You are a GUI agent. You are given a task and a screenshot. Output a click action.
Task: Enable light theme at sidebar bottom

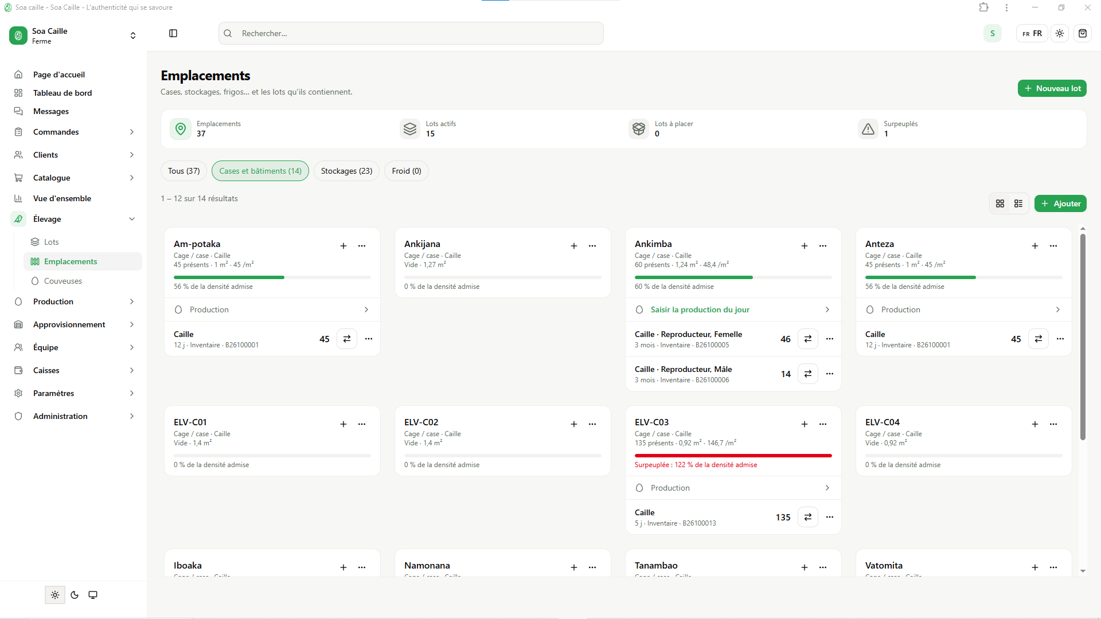click(55, 595)
